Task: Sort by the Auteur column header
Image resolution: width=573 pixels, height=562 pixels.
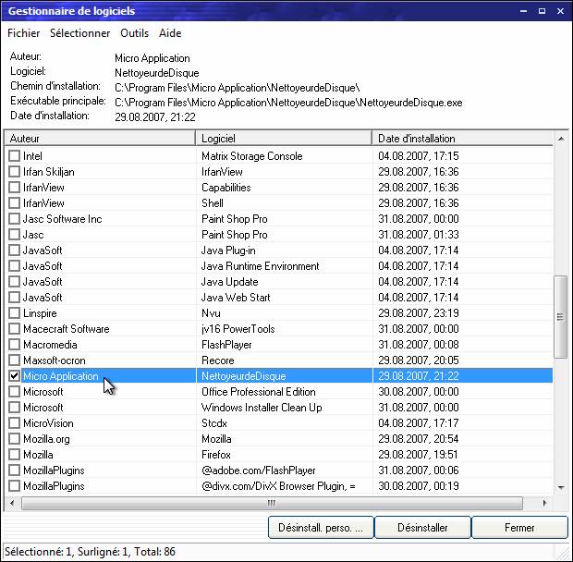Action: 100,139
